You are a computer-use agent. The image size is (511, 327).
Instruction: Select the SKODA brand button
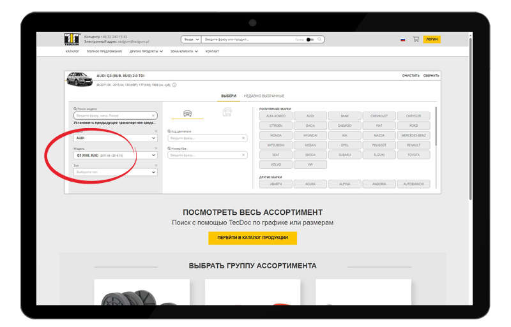click(x=310, y=155)
